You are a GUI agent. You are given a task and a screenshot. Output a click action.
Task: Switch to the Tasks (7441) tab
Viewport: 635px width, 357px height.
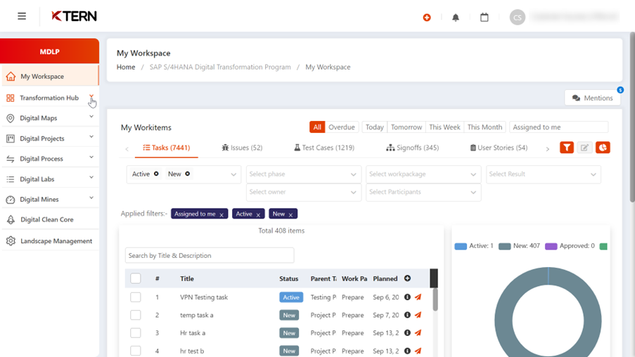click(x=167, y=148)
